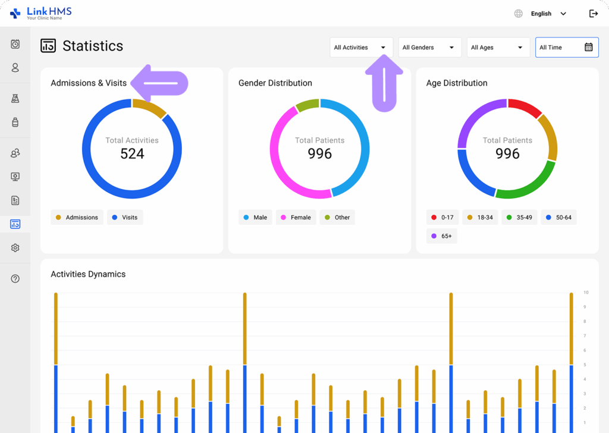Open the Laboratory flask icon
This screenshot has height=433, width=609.
(15, 98)
